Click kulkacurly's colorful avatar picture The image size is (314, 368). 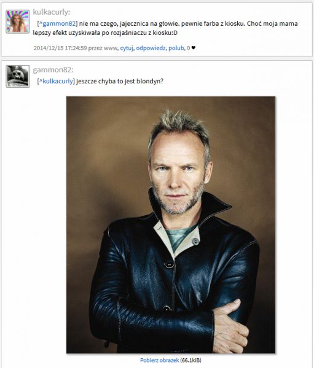click(x=18, y=21)
